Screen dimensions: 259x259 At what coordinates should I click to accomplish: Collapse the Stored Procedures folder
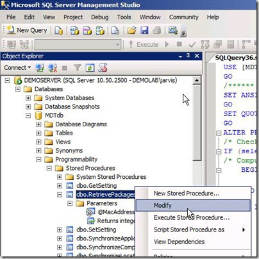coord(49,168)
